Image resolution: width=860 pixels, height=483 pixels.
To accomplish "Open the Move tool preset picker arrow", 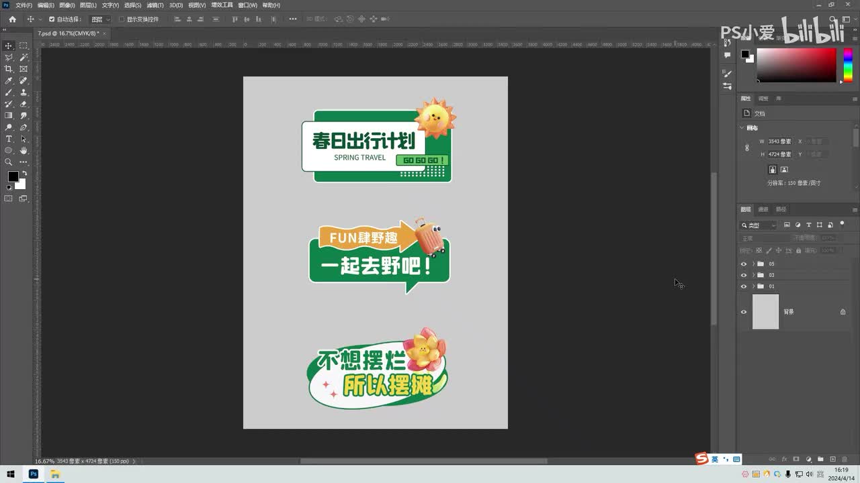I will click(x=40, y=19).
